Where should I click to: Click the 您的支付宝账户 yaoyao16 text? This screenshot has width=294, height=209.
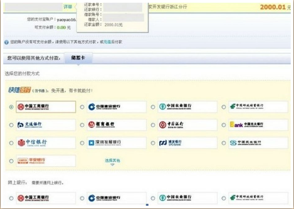52,19
